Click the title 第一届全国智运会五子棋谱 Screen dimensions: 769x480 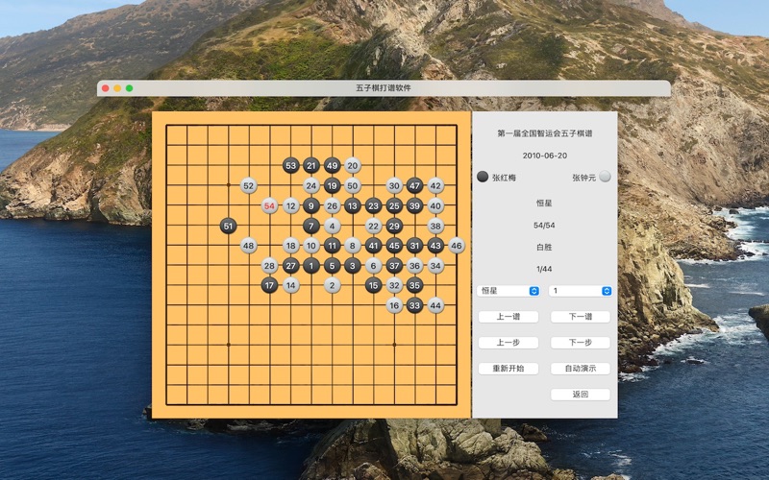point(544,133)
